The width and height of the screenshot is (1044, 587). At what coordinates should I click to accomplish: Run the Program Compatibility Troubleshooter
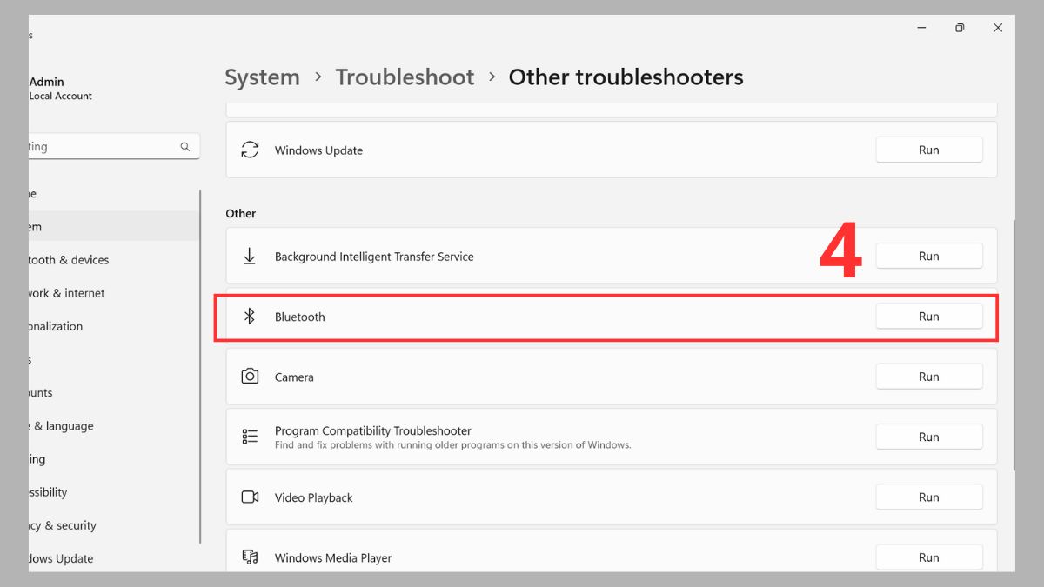tap(928, 437)
